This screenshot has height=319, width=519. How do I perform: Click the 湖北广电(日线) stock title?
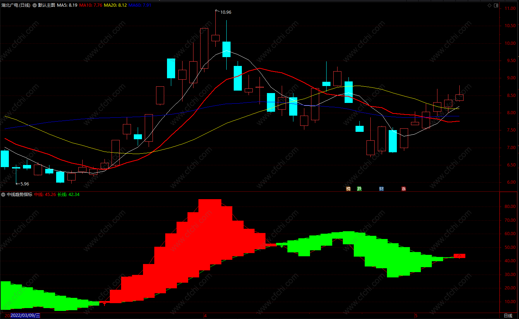click(16, 5)
